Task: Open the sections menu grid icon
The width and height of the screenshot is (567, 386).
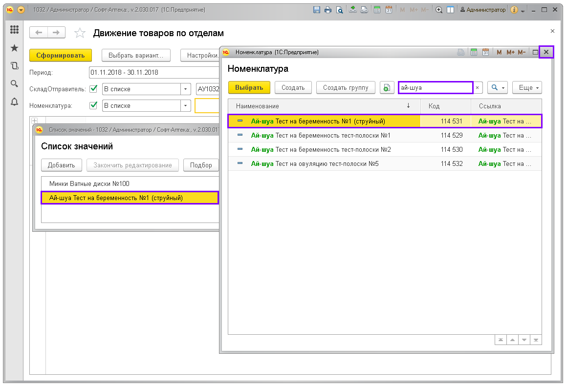Action: (14, 30)
